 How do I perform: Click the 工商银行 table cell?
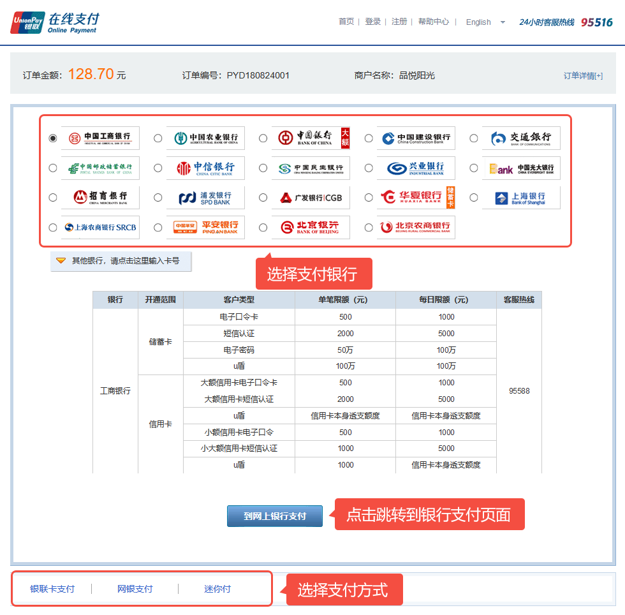115,391
